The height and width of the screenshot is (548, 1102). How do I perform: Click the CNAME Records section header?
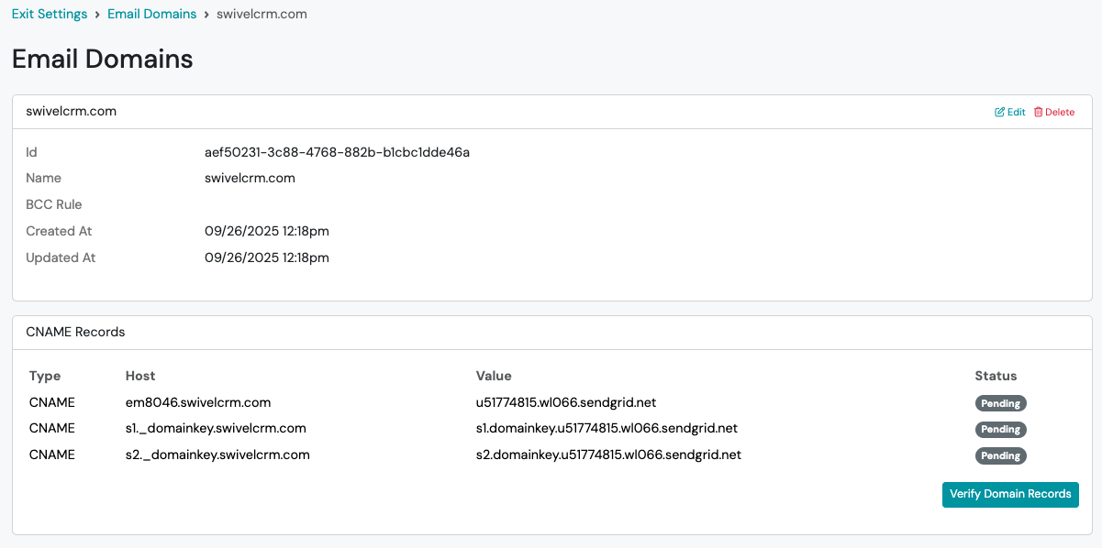[75, 332]
